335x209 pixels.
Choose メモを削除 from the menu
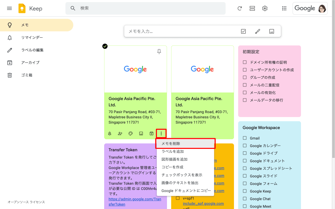[x=185, y=144]
